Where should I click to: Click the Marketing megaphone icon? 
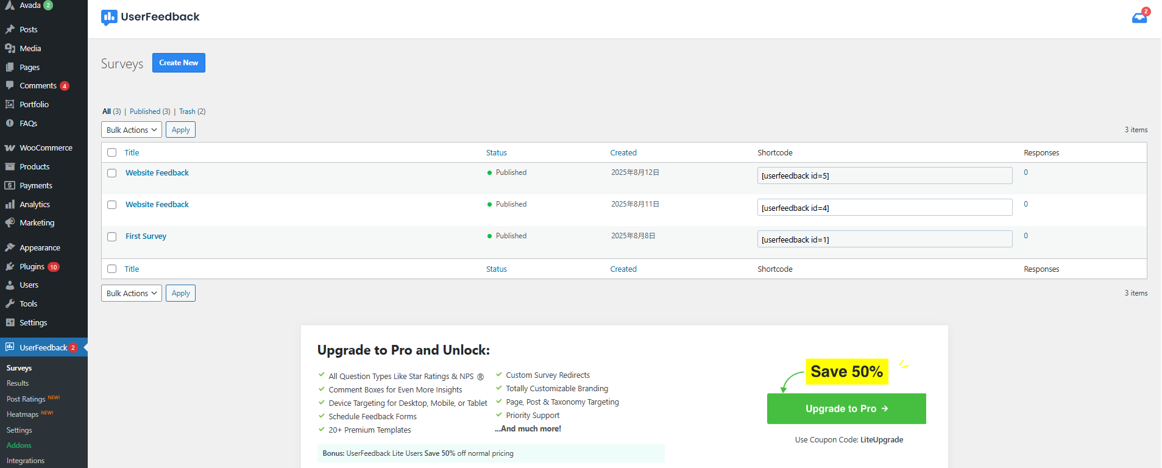point(10,223)
